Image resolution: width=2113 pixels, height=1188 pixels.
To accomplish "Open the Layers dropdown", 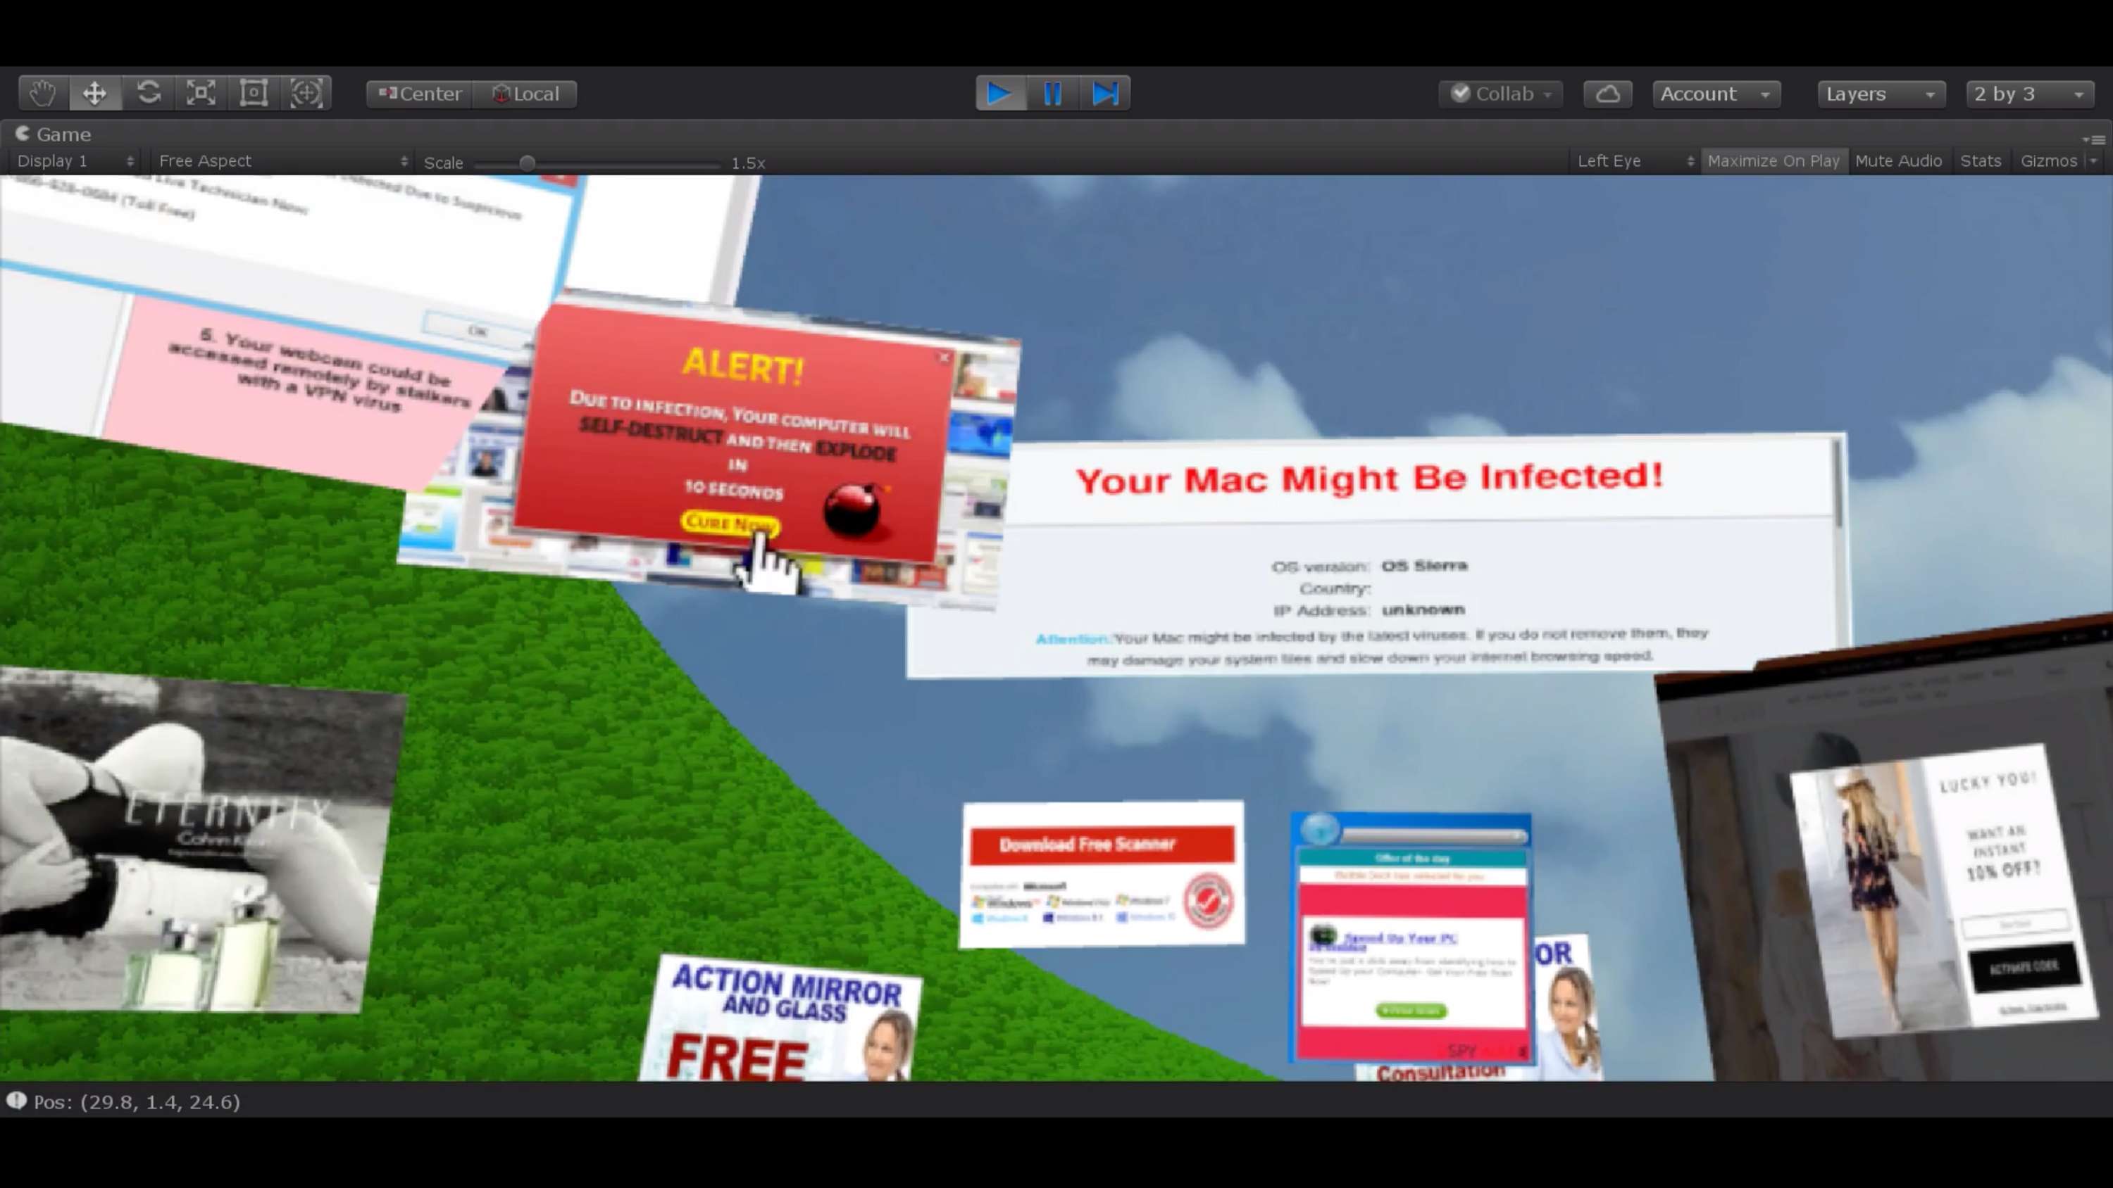I will 1881,94.
